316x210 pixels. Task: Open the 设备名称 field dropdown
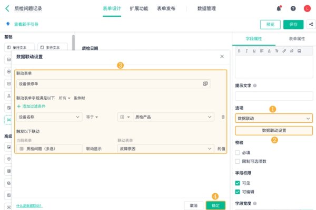[49, 117]
